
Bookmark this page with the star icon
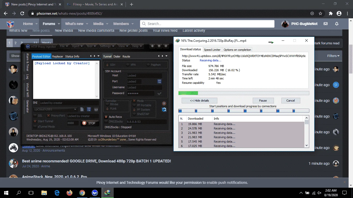click(x=320, y=13)
